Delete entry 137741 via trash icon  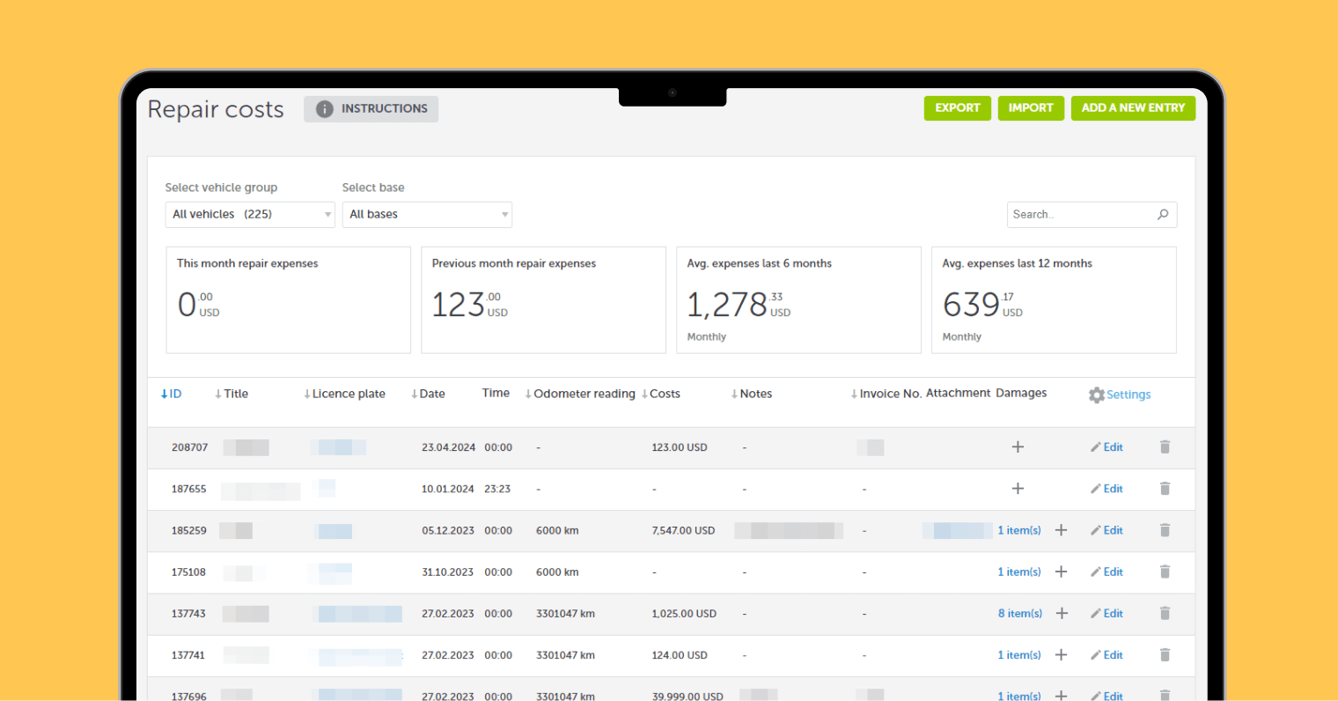[x=1165, y=655]
